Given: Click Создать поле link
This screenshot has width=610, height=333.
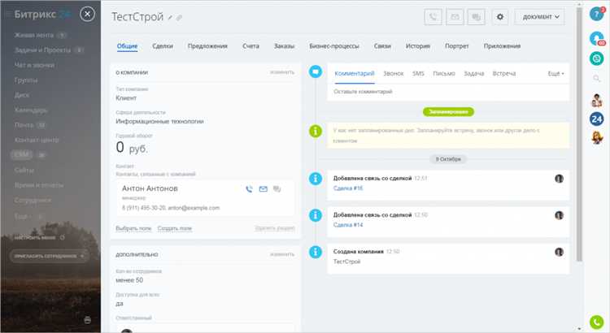Looking at the screenshot, I should pyautogui.click(x=174, y=229).
